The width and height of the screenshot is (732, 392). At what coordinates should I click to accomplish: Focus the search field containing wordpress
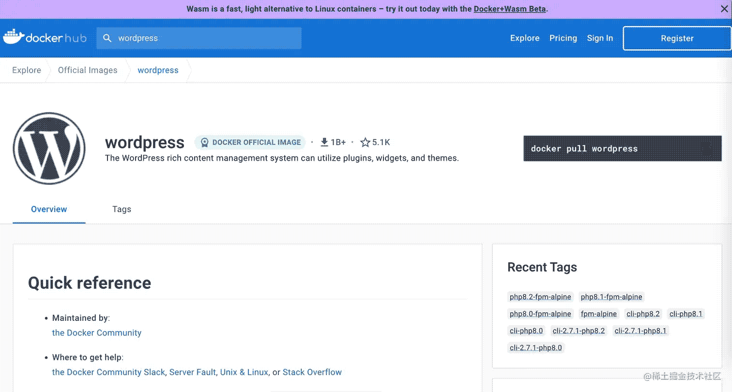203,38
